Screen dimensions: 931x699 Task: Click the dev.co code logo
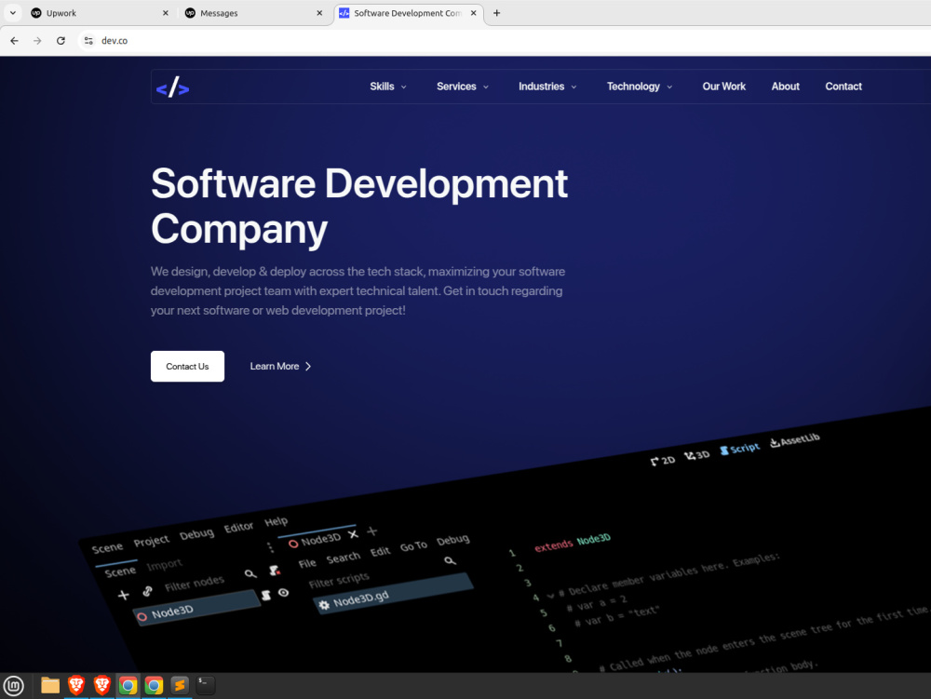[x=173, y=87]
